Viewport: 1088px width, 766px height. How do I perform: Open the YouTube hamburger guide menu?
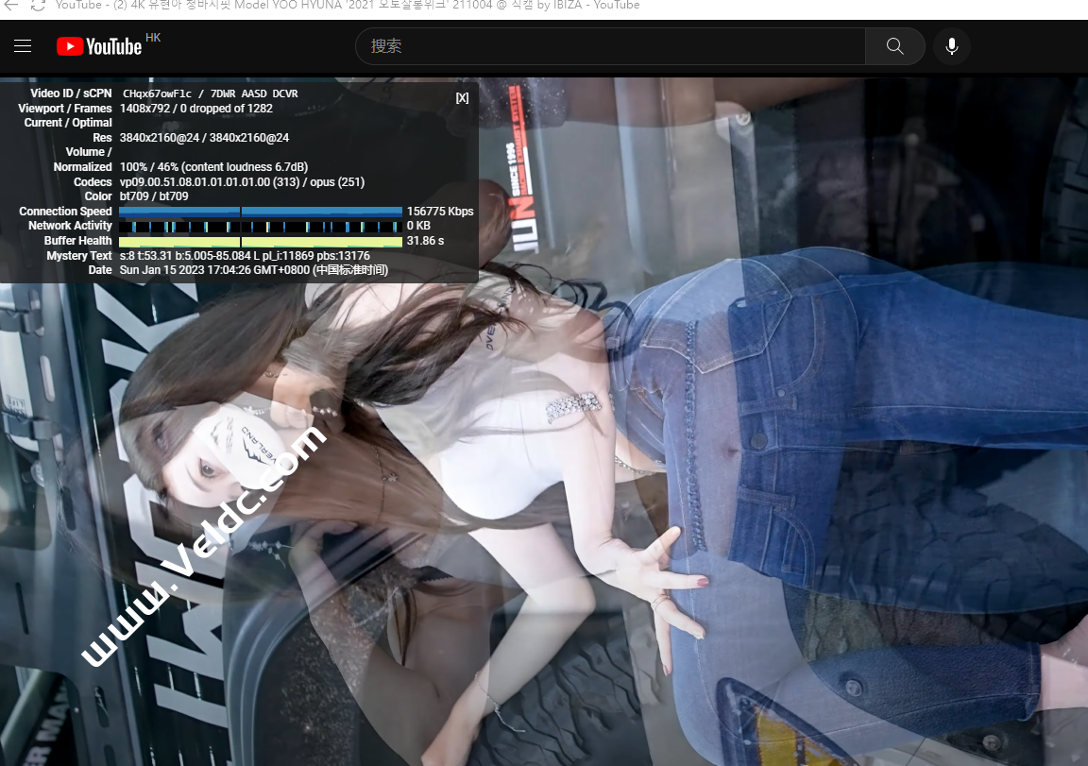23,46
